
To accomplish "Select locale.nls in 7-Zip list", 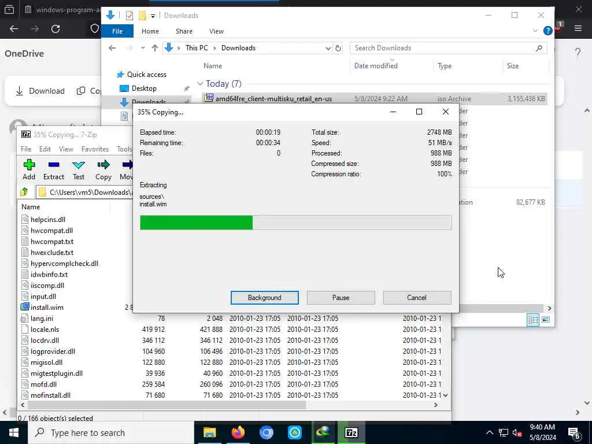I will [45, 329].
